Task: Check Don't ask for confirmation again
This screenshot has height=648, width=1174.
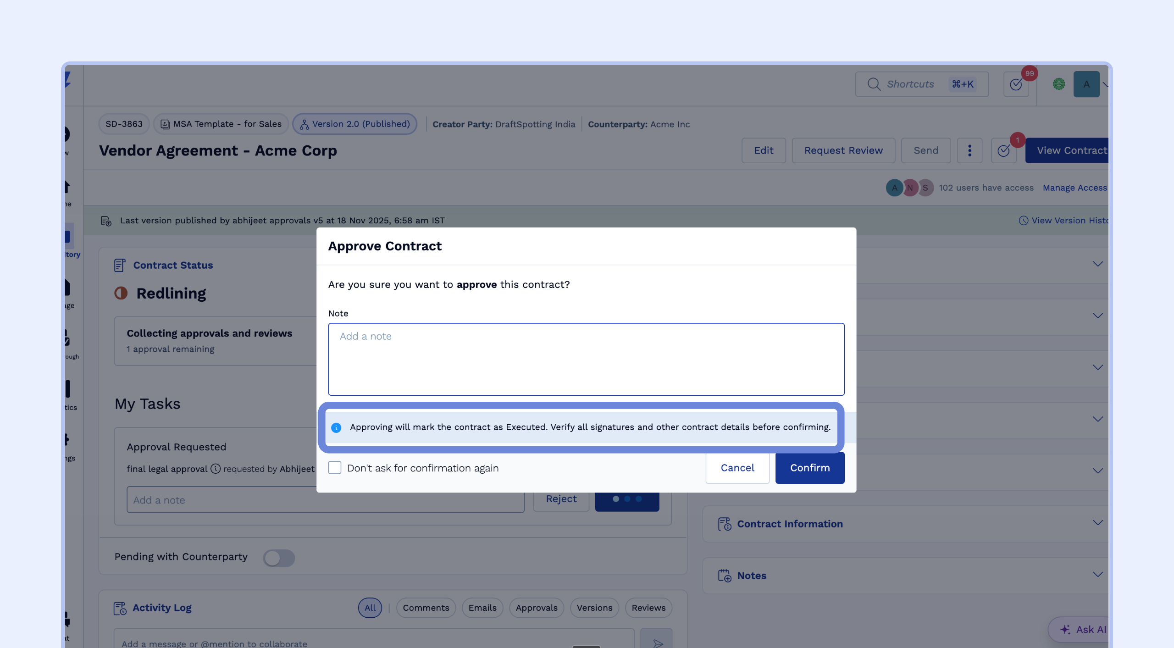Action: click(x=335, y=468)
